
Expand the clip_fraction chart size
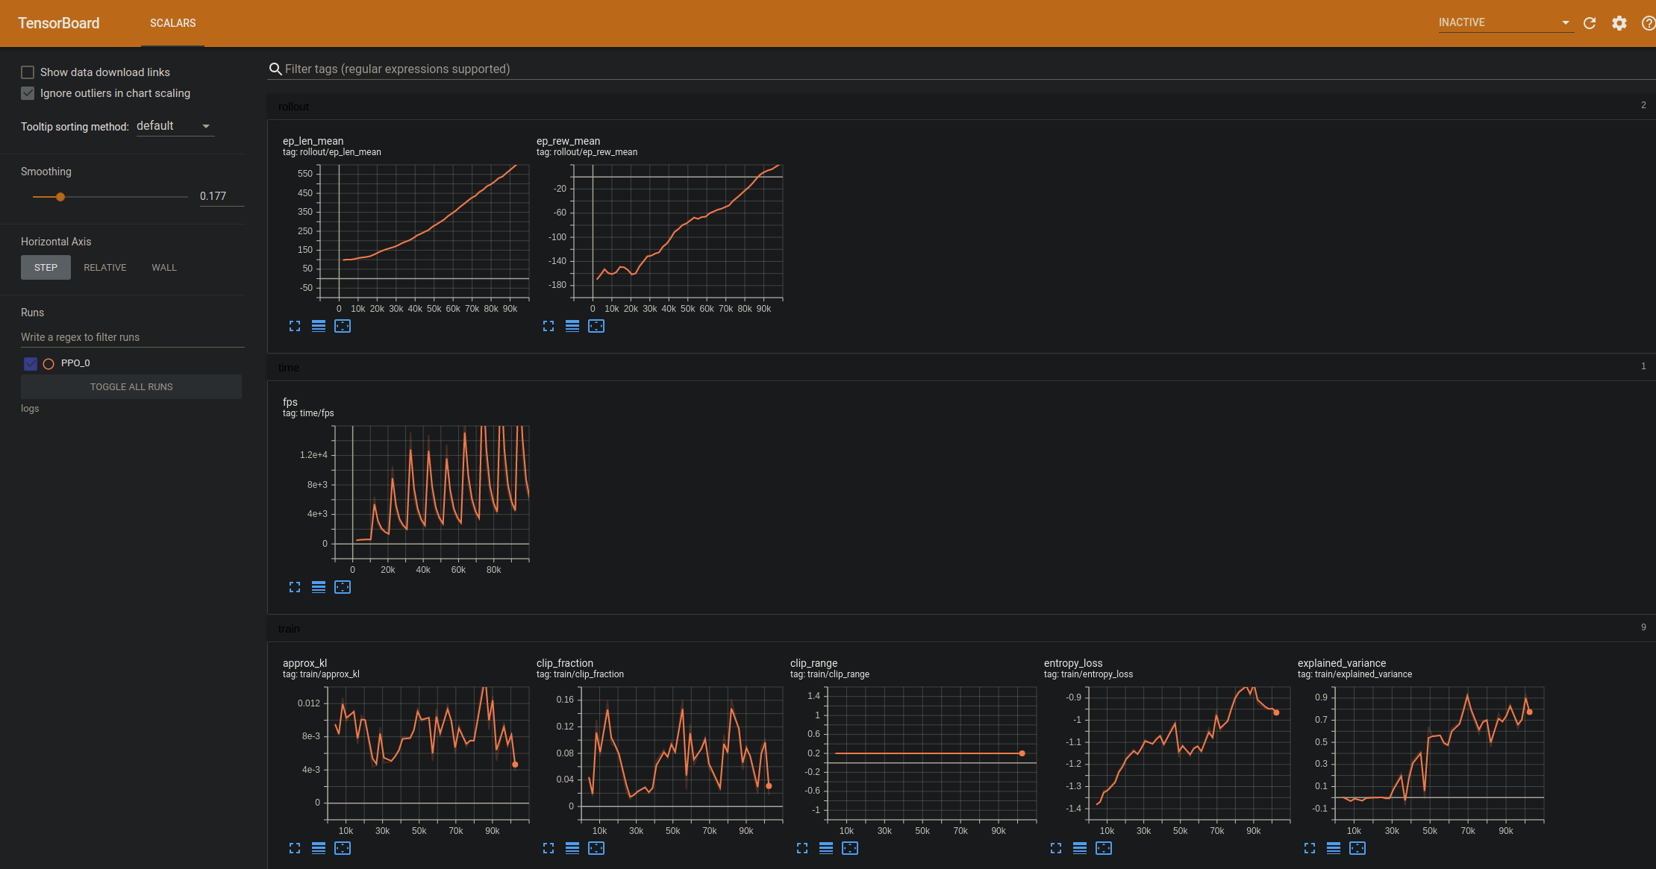(549, 848)
